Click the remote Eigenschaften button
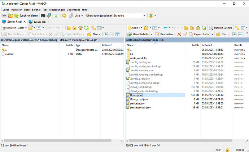The image size is (249, 152). [200, 34]
